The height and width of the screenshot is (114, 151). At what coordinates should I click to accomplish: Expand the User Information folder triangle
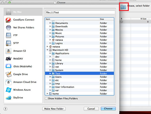click(x=50, y=87)
